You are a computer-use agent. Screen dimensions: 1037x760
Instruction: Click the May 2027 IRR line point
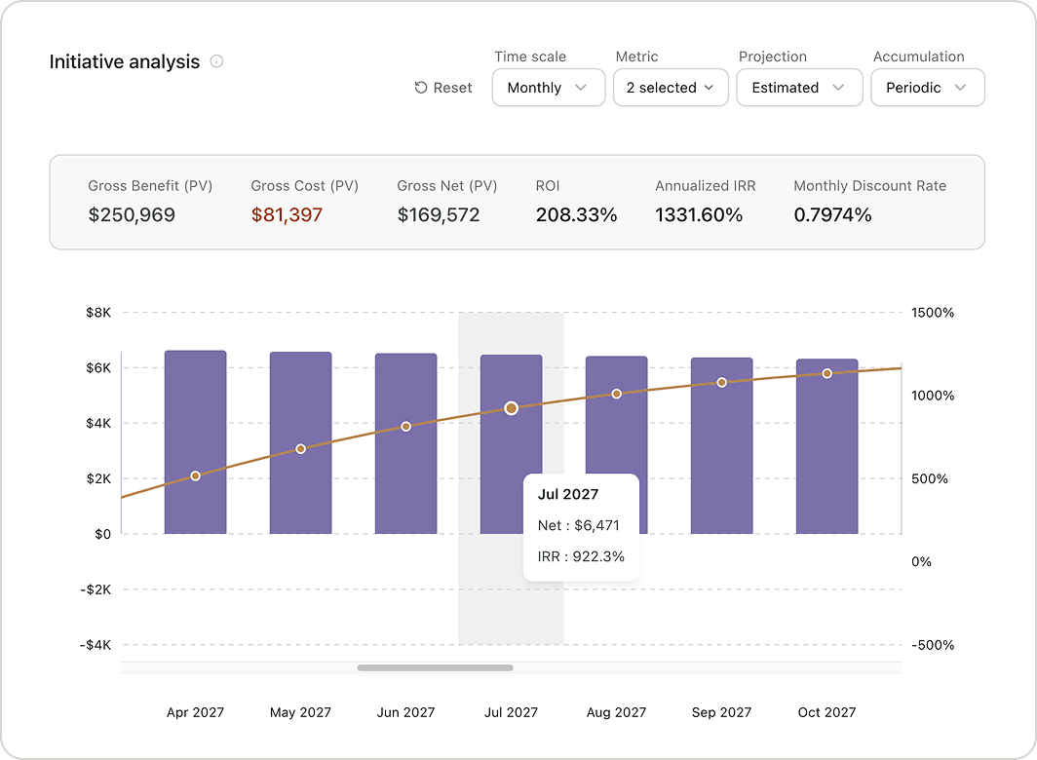click(301, 449)
